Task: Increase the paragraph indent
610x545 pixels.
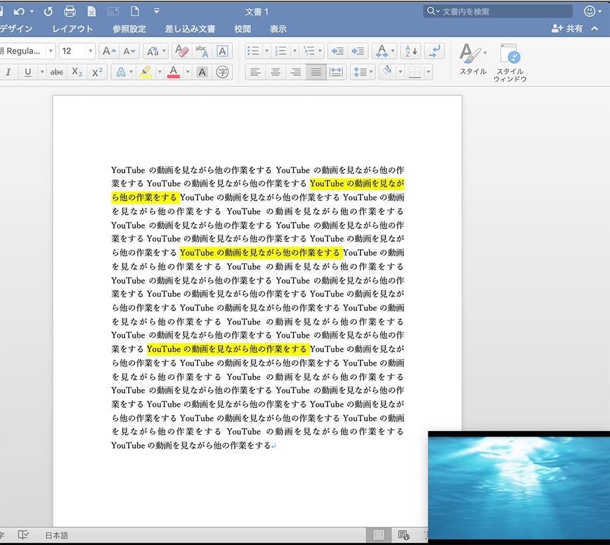Action: (357, 51)
